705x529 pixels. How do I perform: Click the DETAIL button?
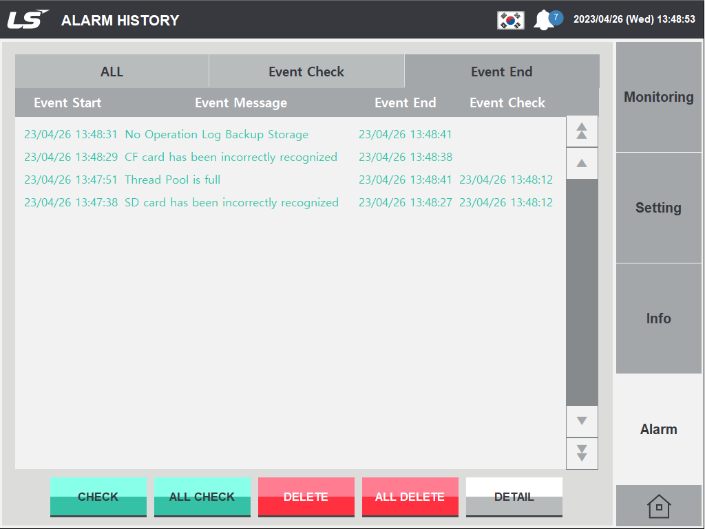click(x=514, y=497)
